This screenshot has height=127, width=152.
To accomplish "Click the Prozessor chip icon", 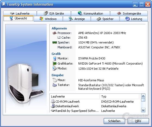I will [x=54, y=33].
